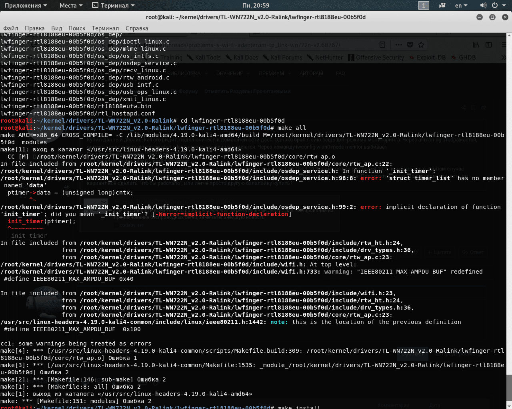Click post bookmark icon in browser behind
Viewport: 512px width, 409px height.
tap(473, 107)
